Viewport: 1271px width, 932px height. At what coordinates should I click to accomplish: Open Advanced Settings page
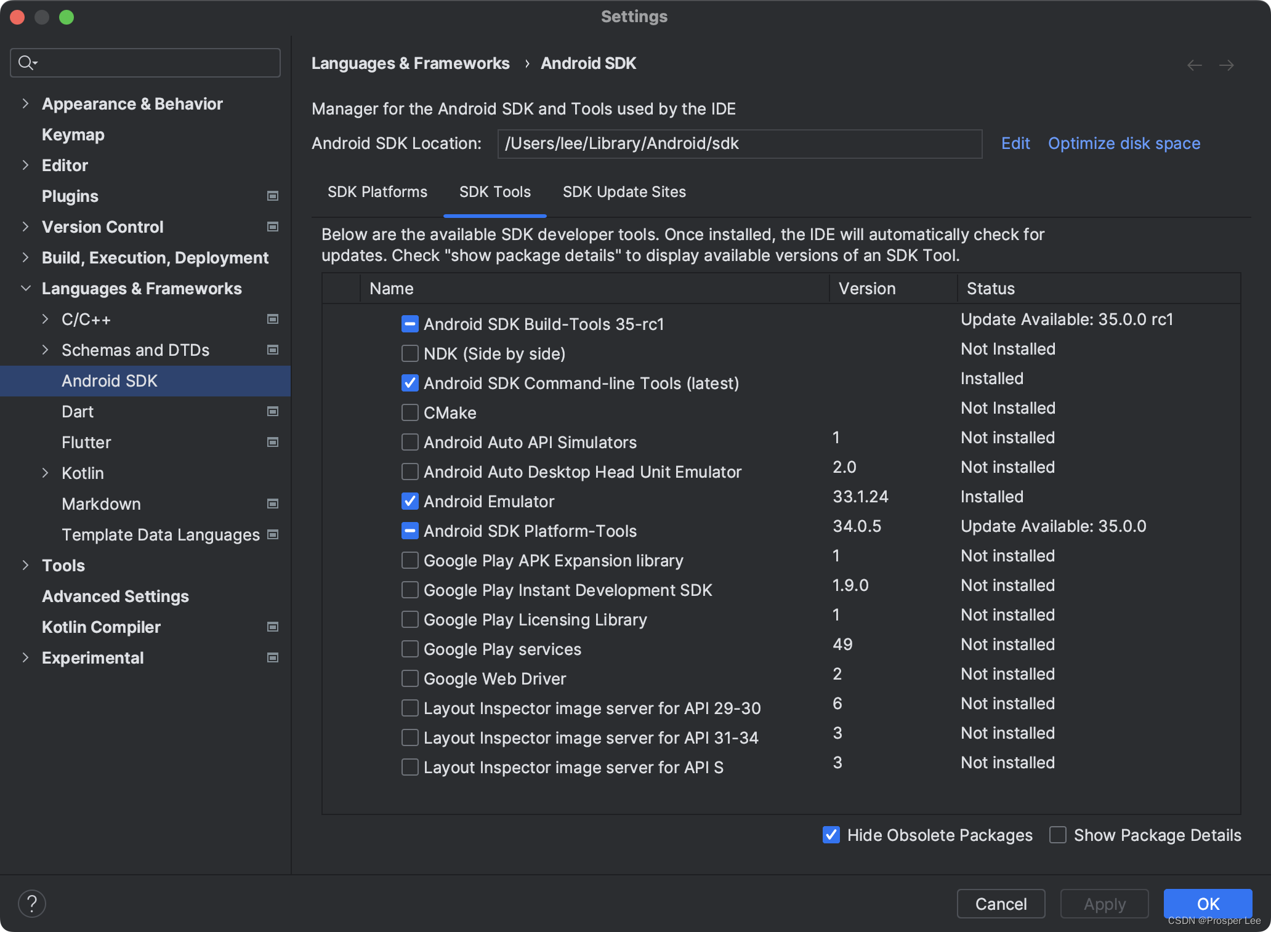[115, 596]
